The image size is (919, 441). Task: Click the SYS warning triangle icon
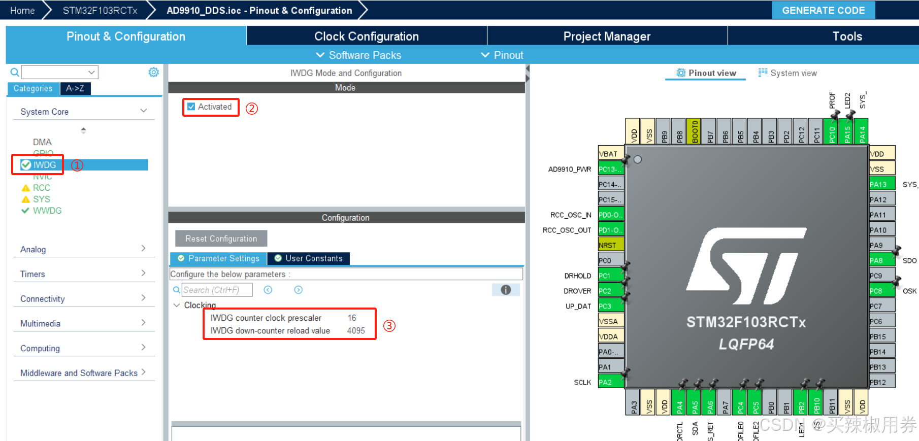[x=26, y=199]
